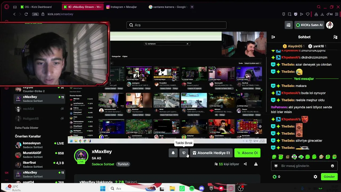Toggle follow via Takibi Bırak heart button
The width and height of the screenshot is (341, 192).
point(184,153)
